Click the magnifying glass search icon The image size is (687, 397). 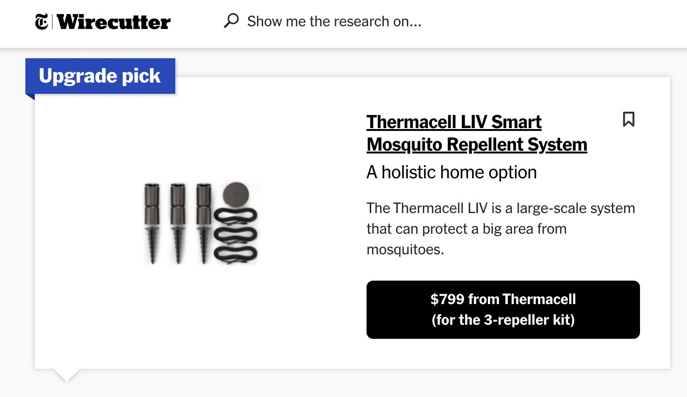point(231,21)
